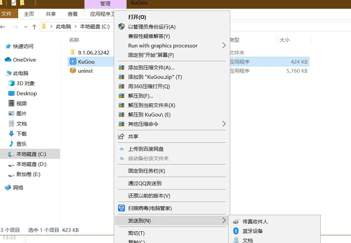The width and height of the screenshot is (351, 243).
Task: Click the 视频 film icon in sidebar
Action: tap(11, 103)
